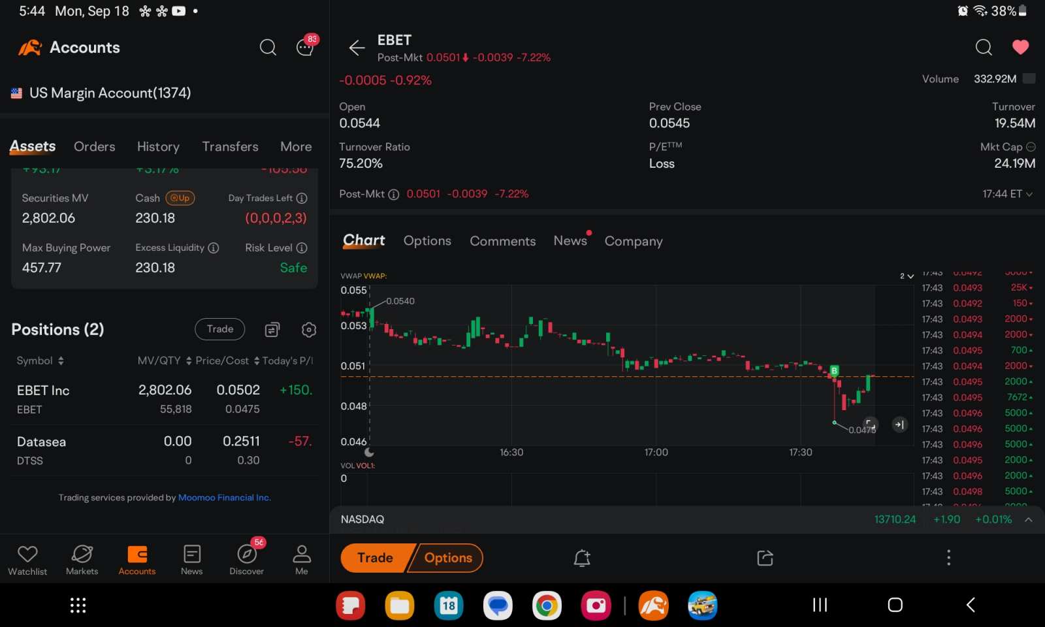Open EBET Inc position row
The height and width of the screenshot is (627, 1045).
pos(165,399)
